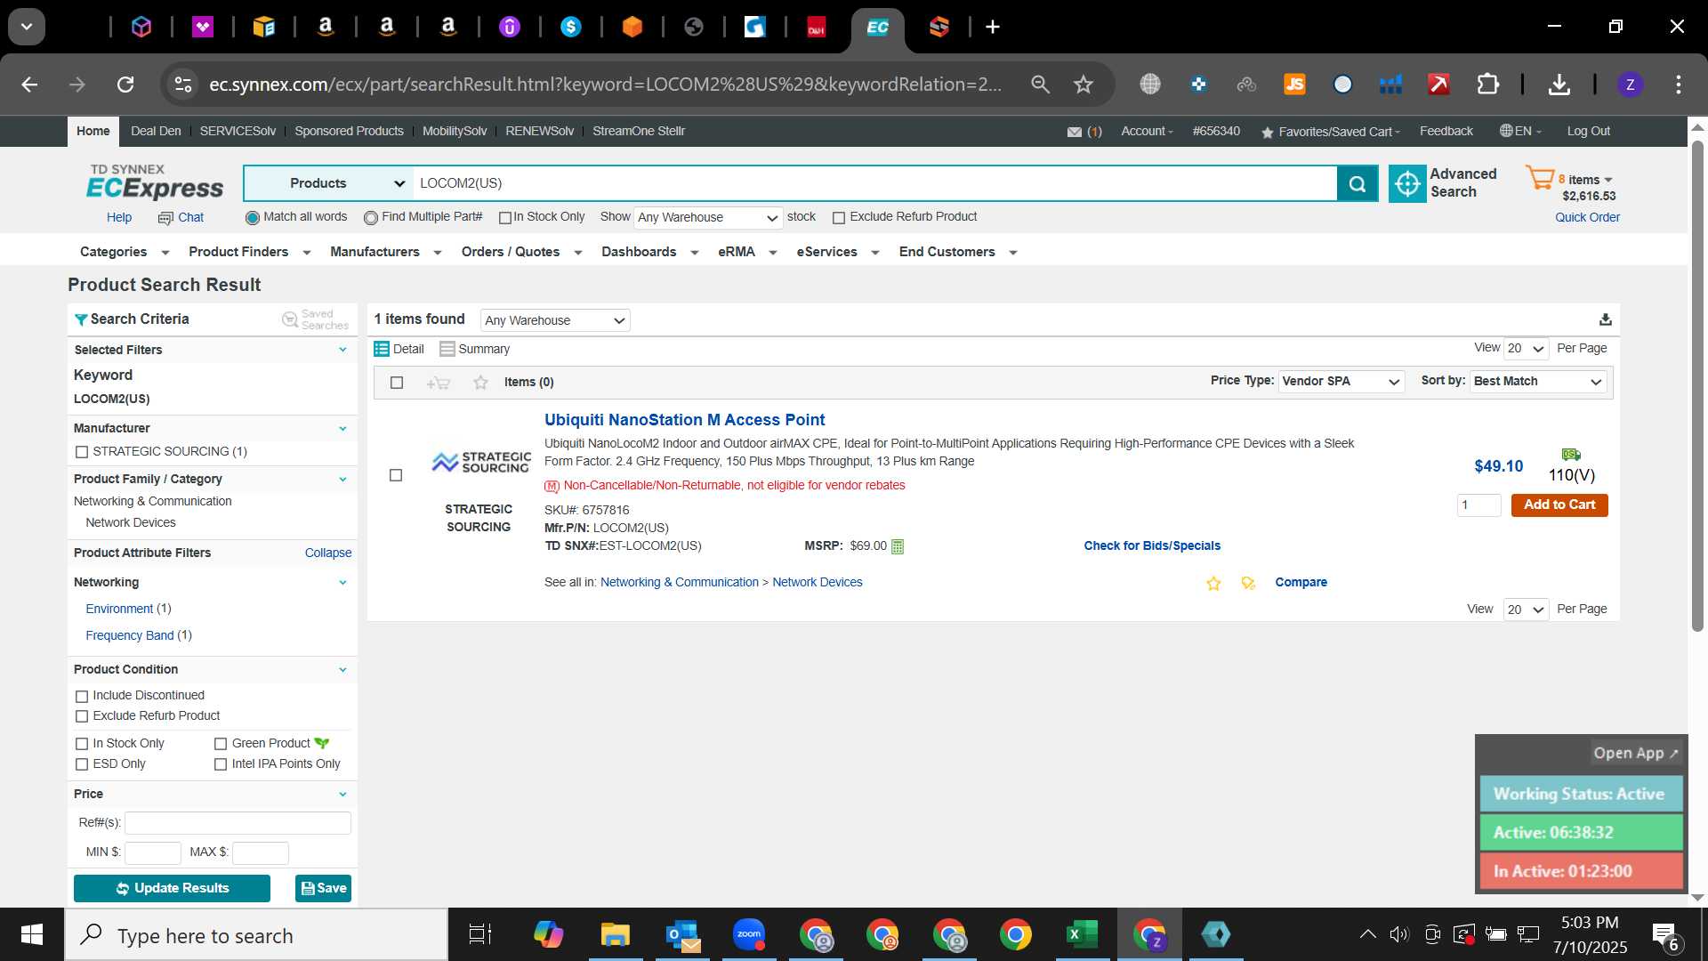Collapse the Product Condition section

342,670
